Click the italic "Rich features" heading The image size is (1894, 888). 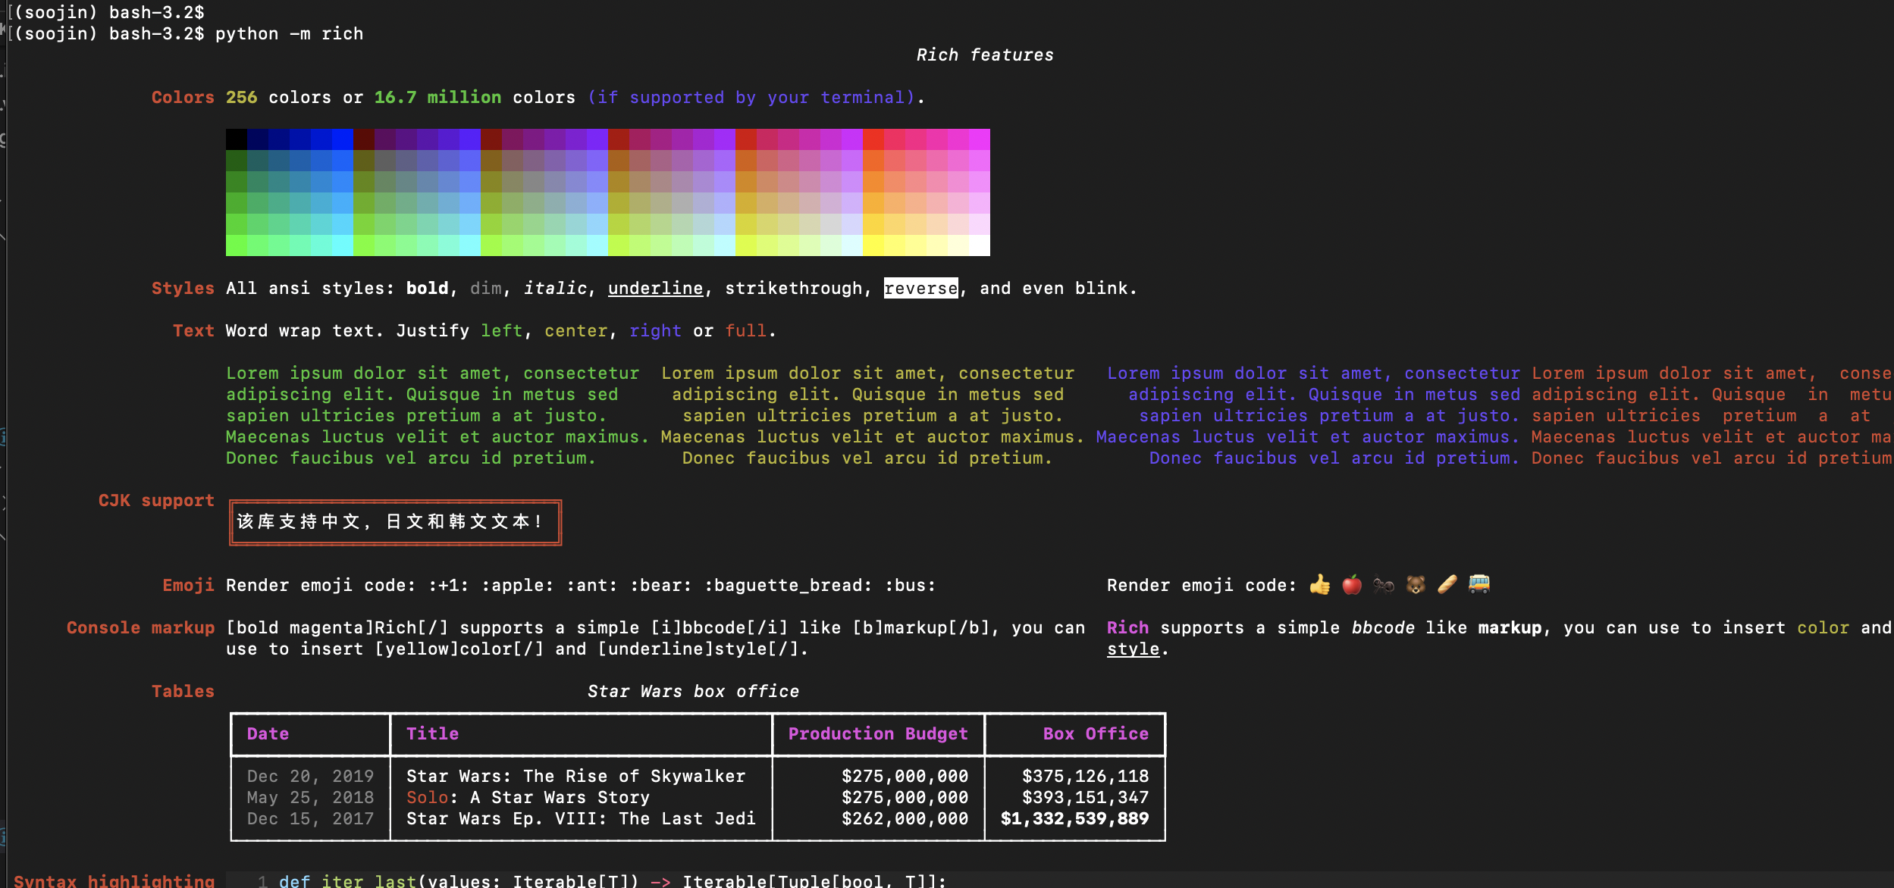click(984, 55)
